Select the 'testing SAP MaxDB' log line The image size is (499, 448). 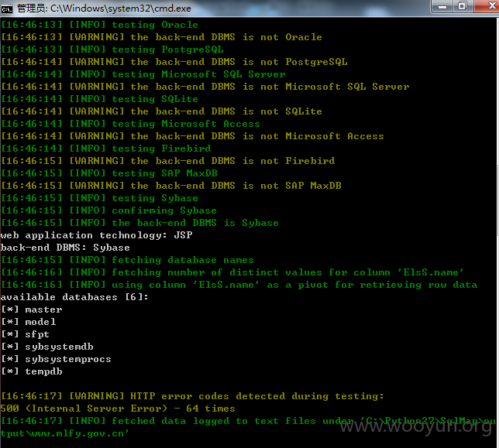coord(109,173)
